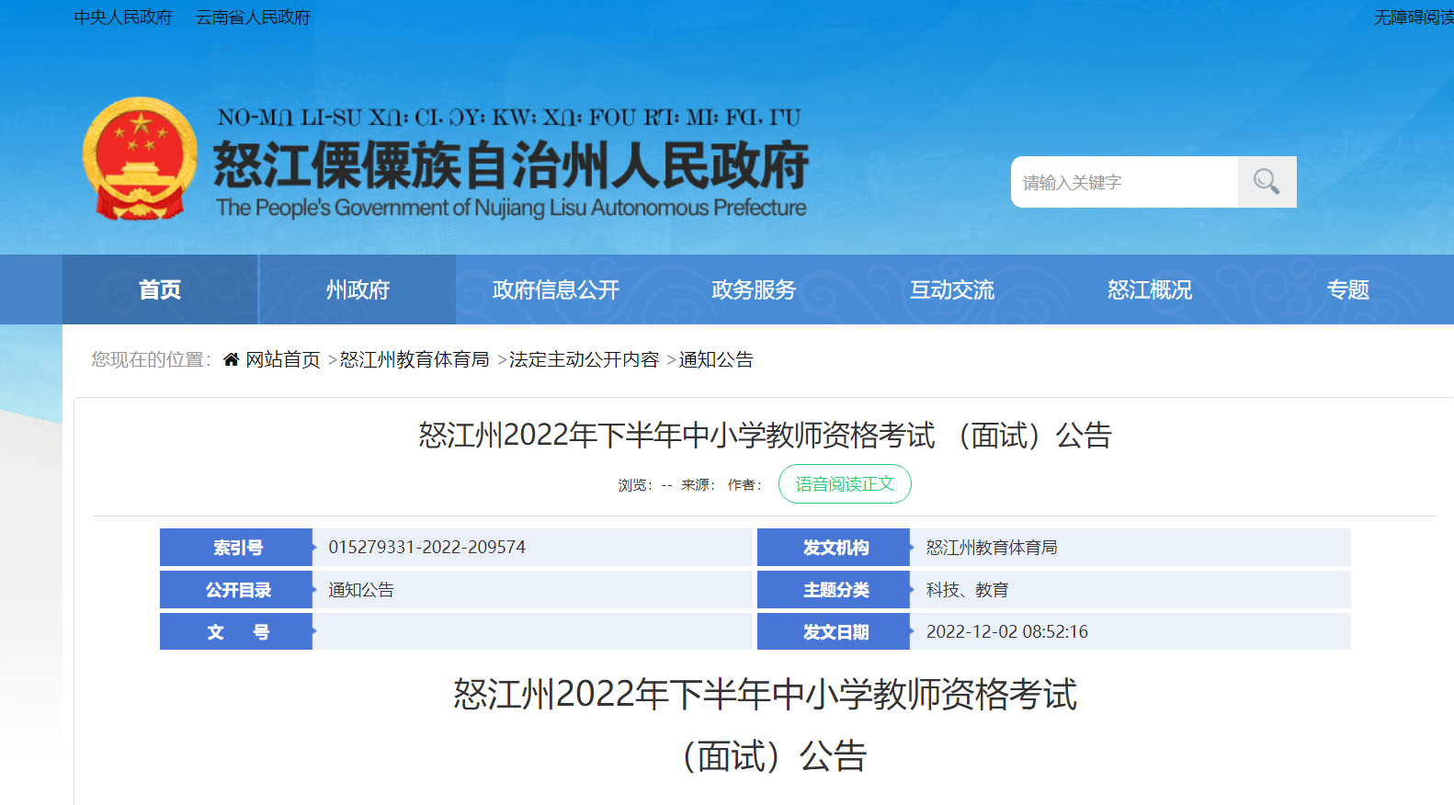
Task: Open the 专题 nav tab
Action: click(1347, 289)
